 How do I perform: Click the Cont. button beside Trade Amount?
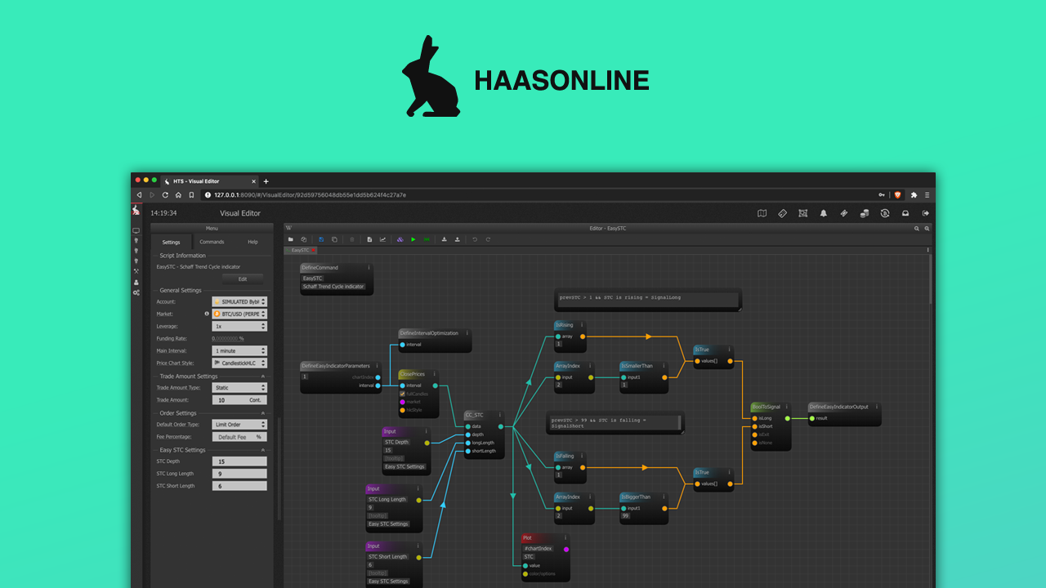tap(257, 400)
